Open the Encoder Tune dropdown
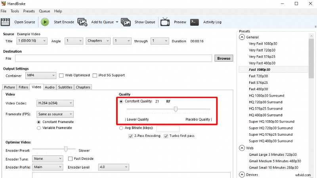The height and width of the screenshot is (178, 317). tap(48, 159)
